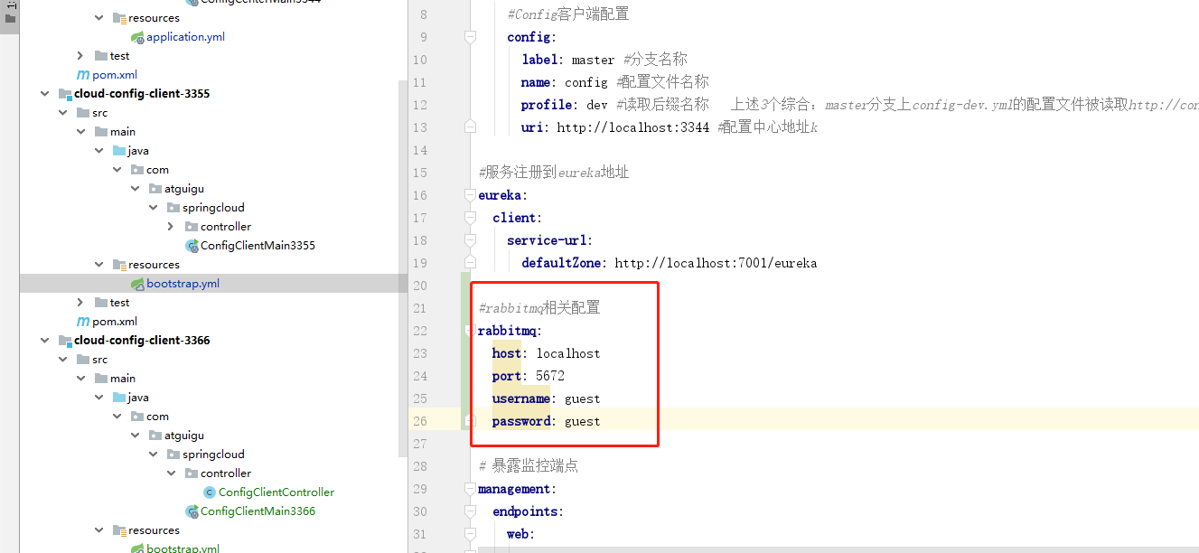Image resolution: width=1199 pixels, height=553 pixels.
Task: Fold the endpoints block at line 30
Action: pos(469,511)
